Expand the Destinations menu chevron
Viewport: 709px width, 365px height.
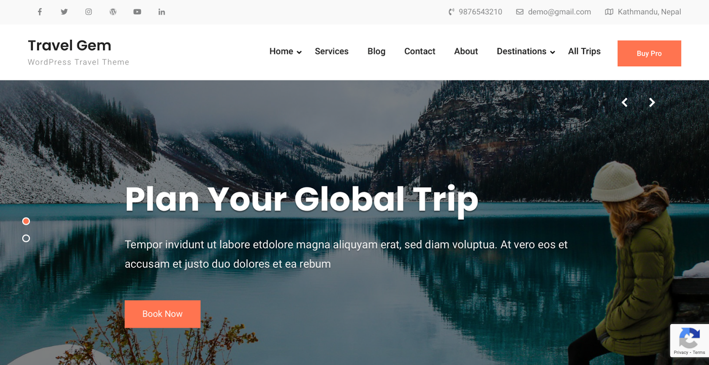(553, 52)
